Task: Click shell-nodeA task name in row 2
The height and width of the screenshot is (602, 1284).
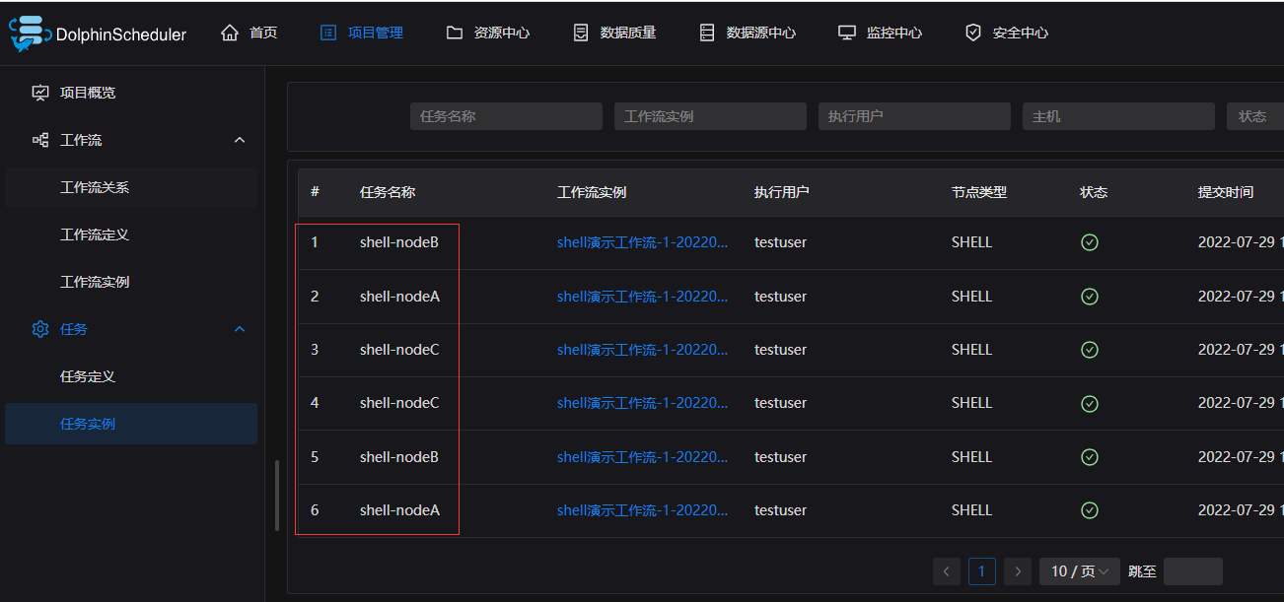Action: 399,297
